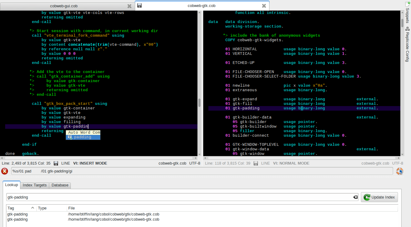Screen dimensions: 411x227
Task: Select second gtk-padding result row
Action: (x=202, y=219)
